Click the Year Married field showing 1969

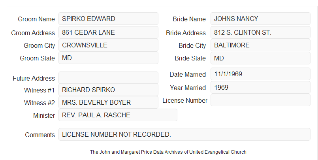(x=260, y=87)
